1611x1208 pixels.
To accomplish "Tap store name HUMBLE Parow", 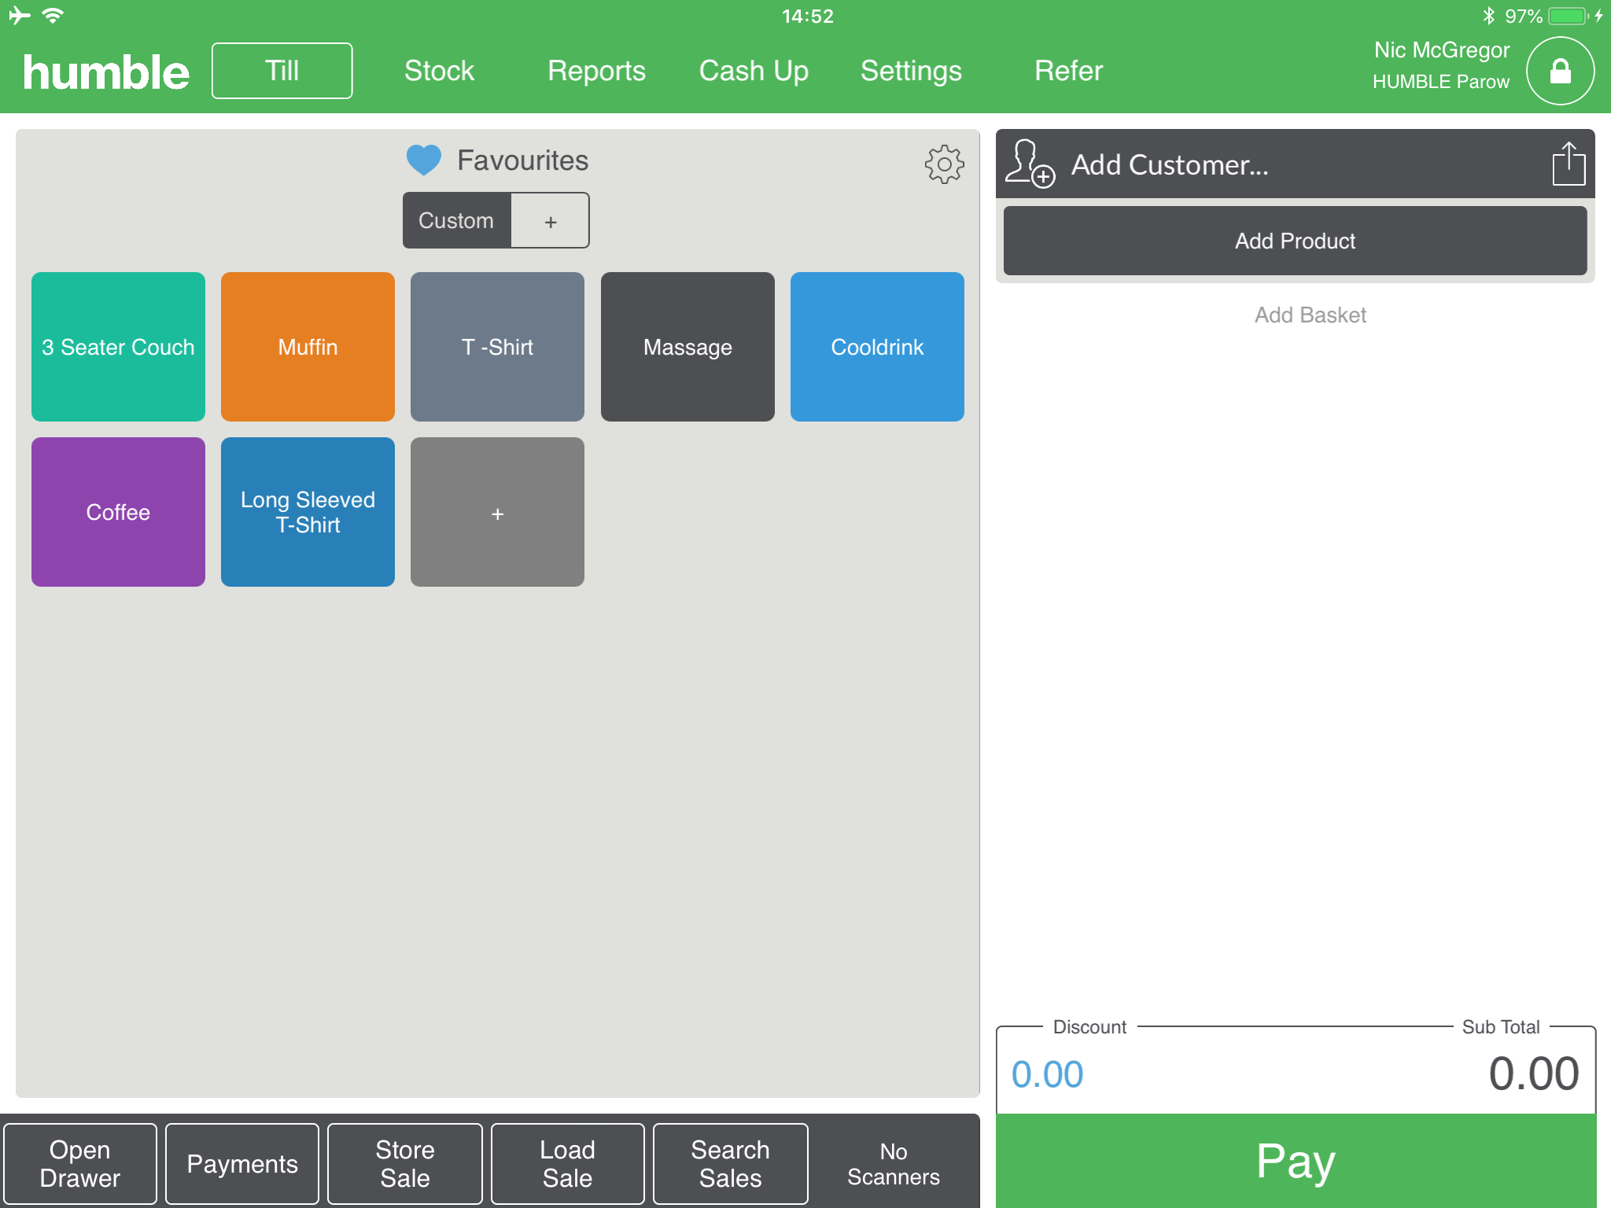I will point(1441,82).
